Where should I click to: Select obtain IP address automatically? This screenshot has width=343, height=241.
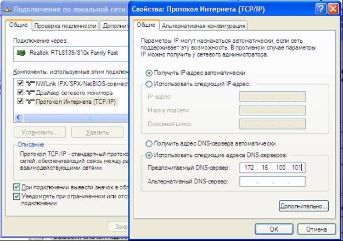(x=149, y=72)
